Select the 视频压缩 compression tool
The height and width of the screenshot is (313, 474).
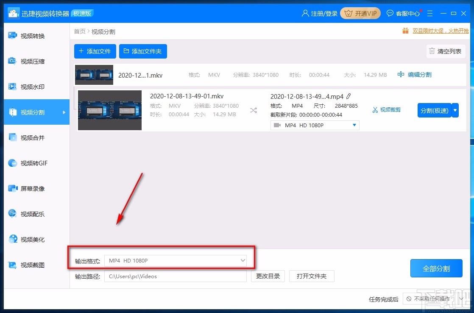click(x=32, y=61)
